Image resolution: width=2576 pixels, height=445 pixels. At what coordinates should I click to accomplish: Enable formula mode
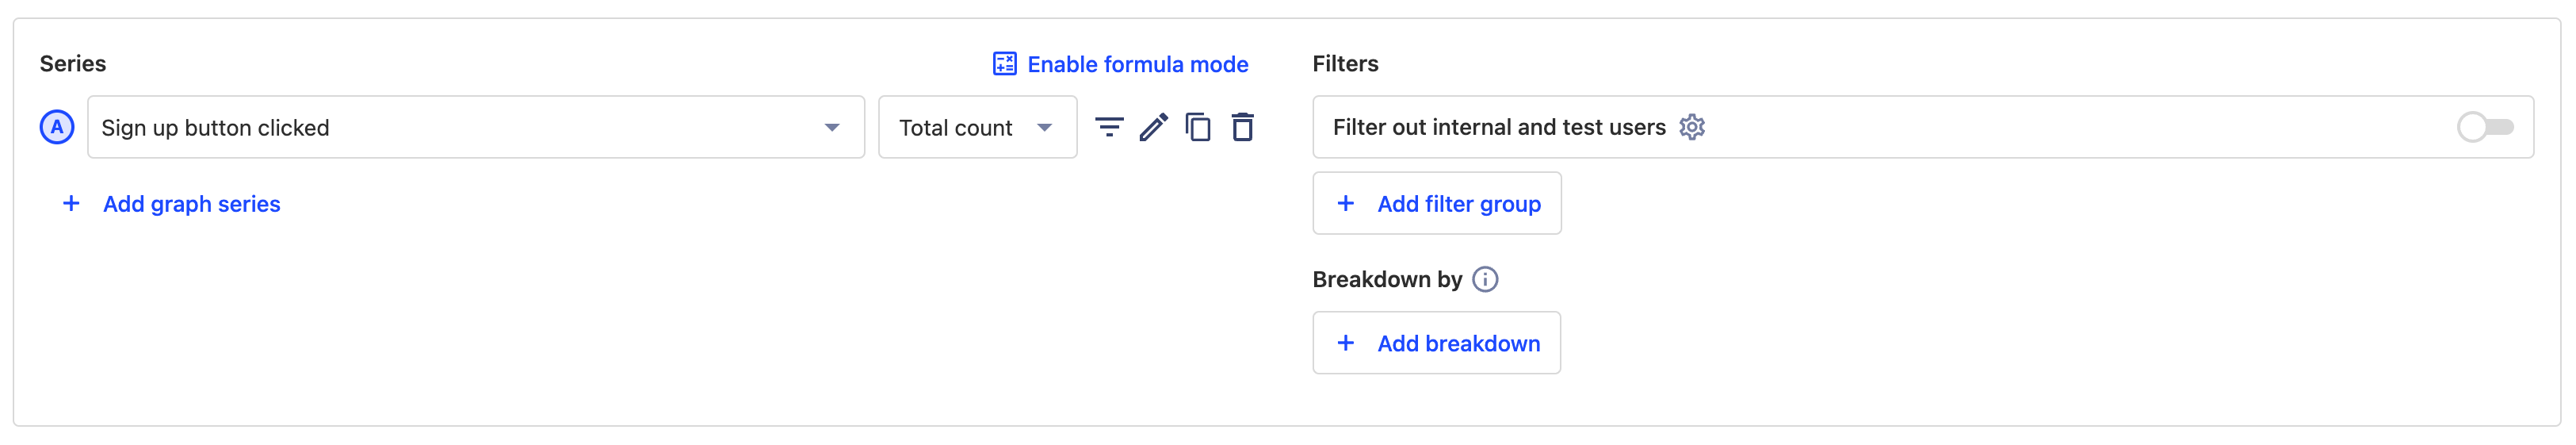[1137, 64]
